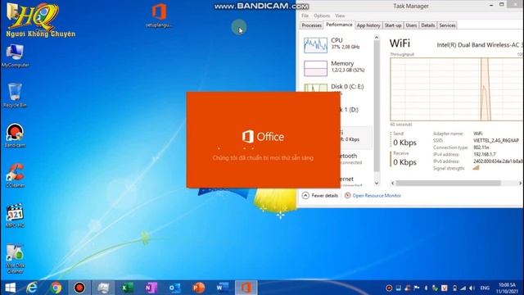Open Task Manager Options menu
This screenshot has width=524, height=295.
point(322,16)
